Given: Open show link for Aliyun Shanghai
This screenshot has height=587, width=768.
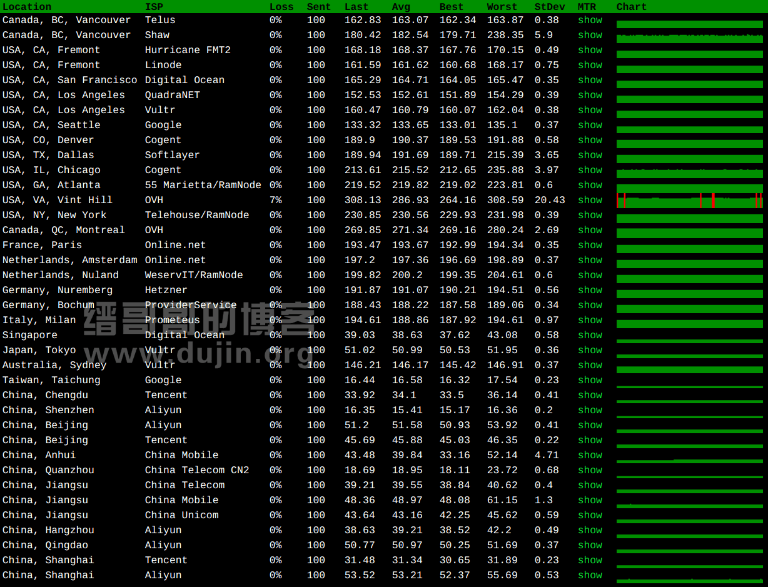Looking at the screenshot, I should click(590, 575).
